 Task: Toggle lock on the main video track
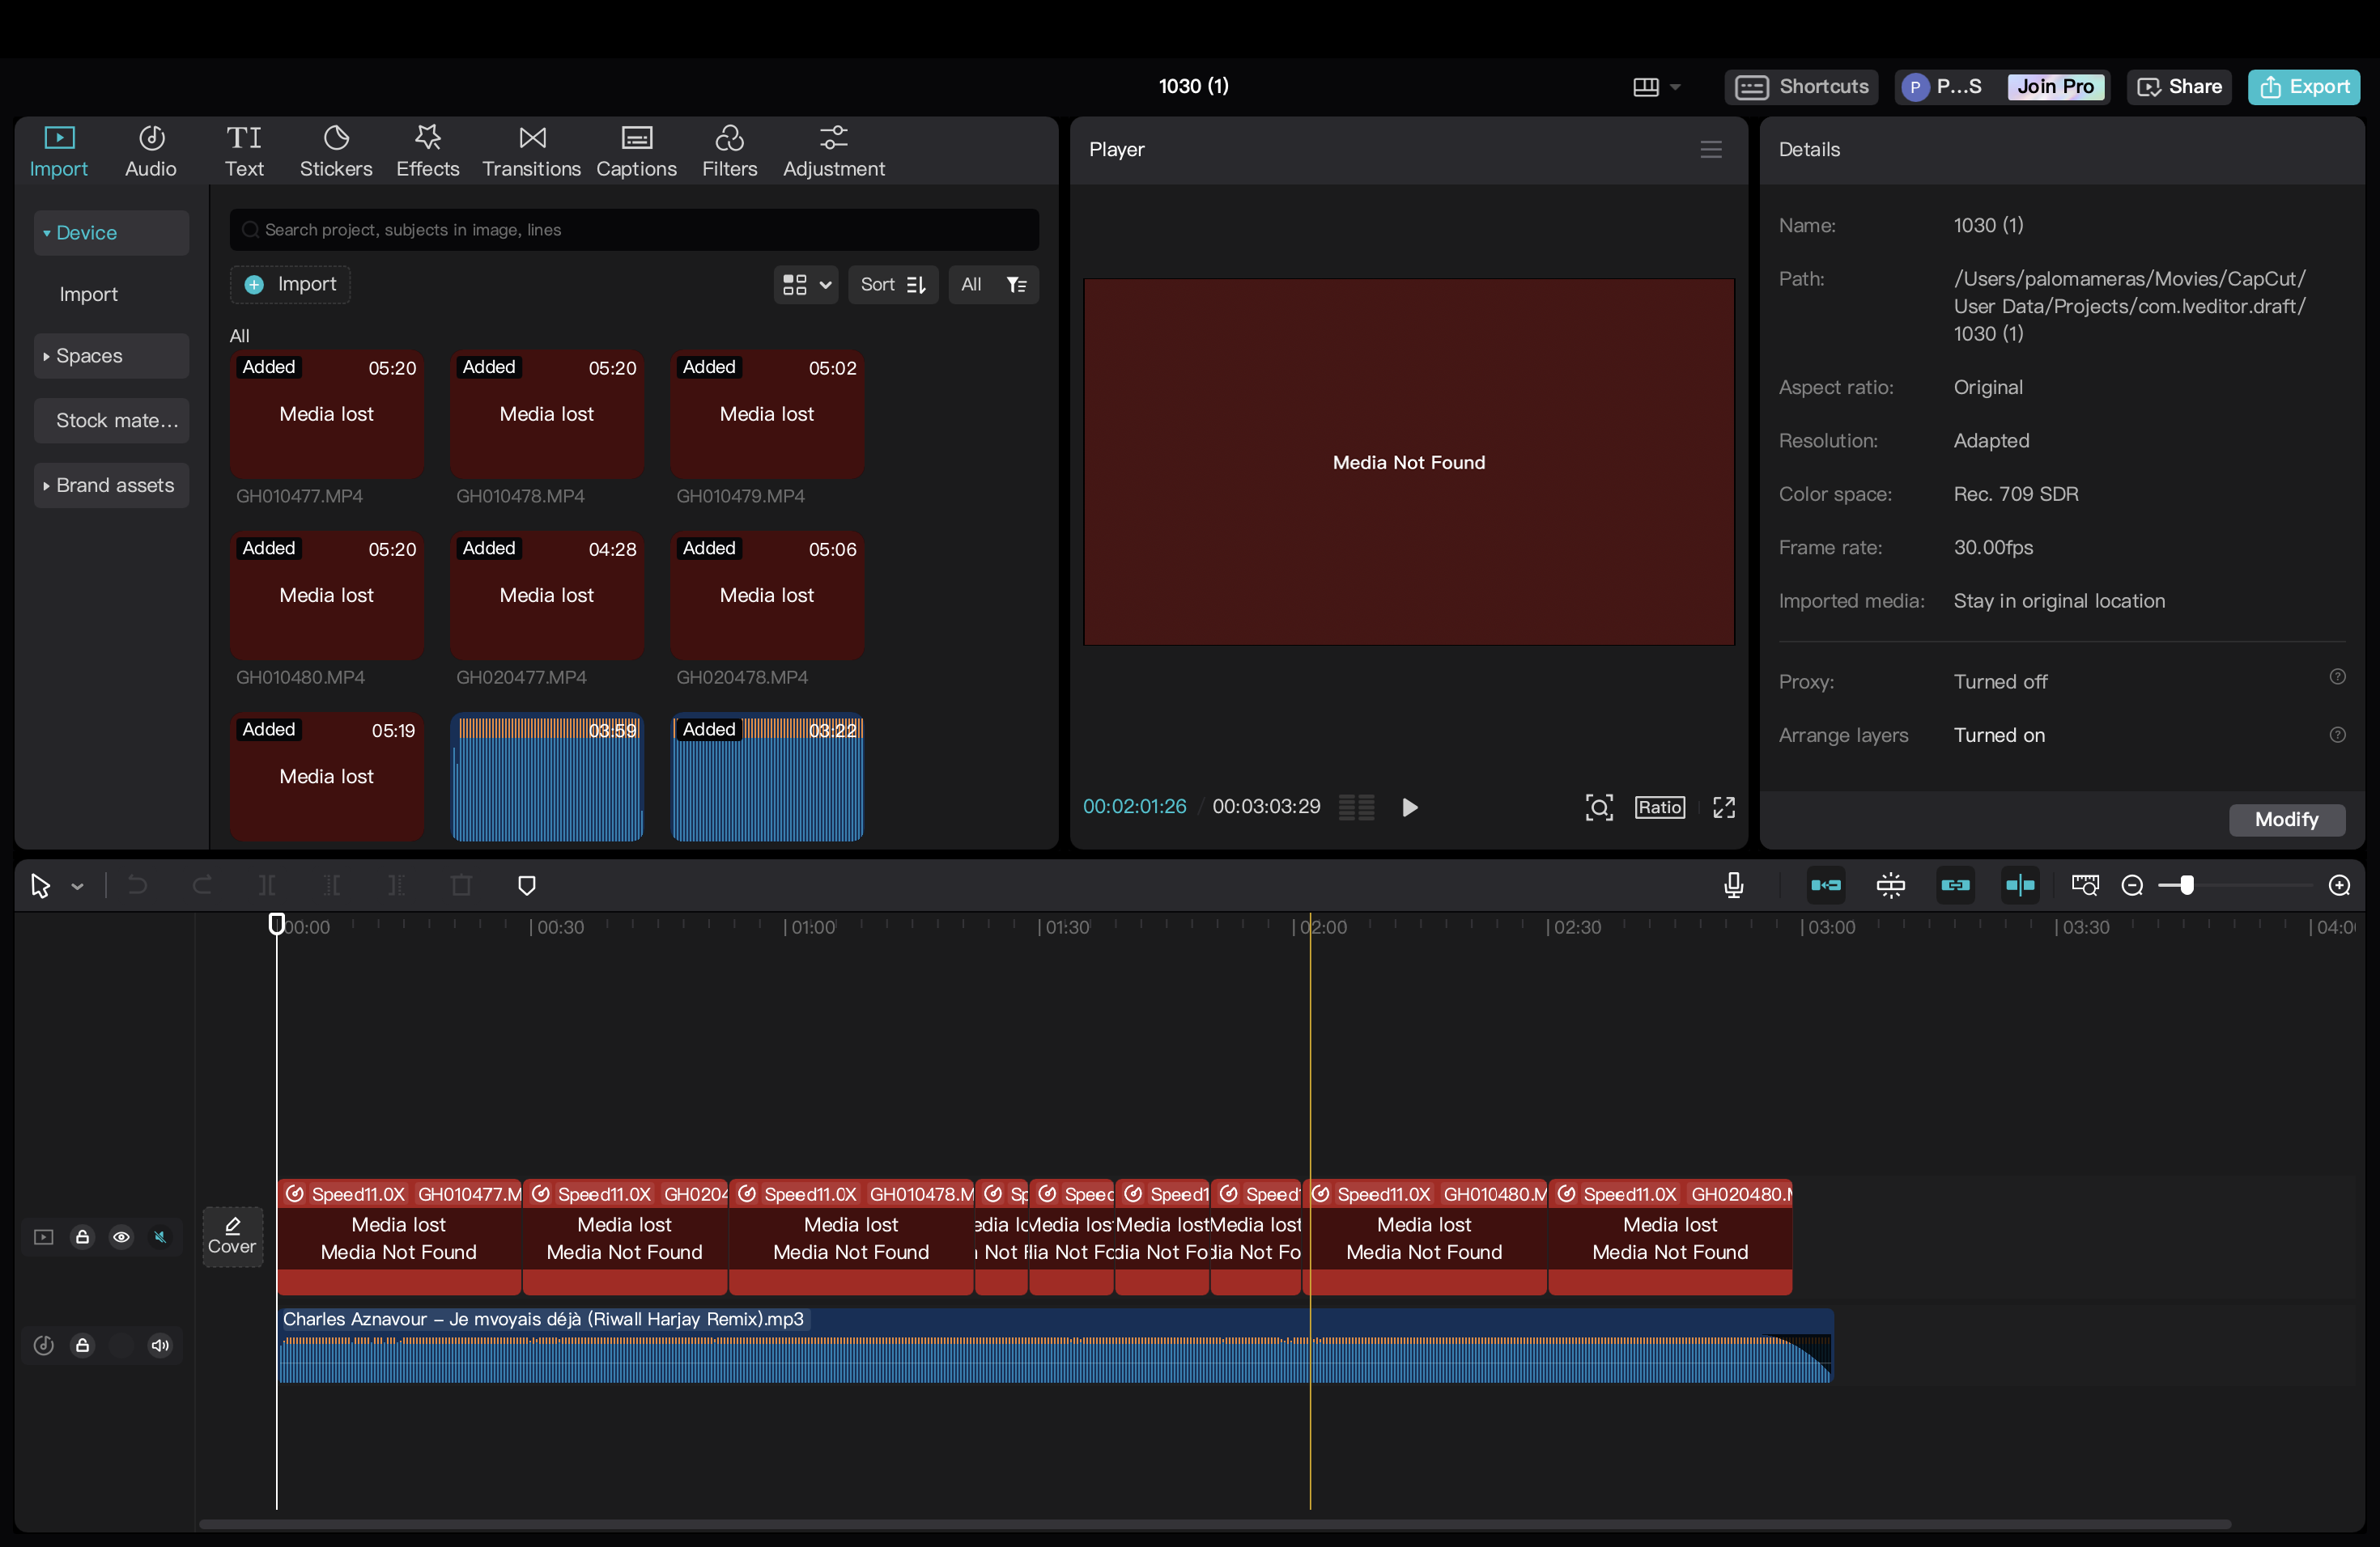[83, 1237]
